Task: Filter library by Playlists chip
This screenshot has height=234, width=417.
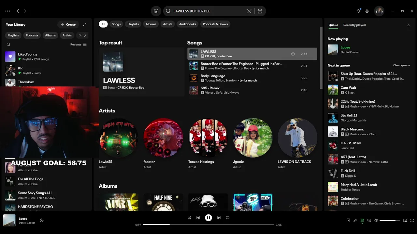Action: click(13, 35)
